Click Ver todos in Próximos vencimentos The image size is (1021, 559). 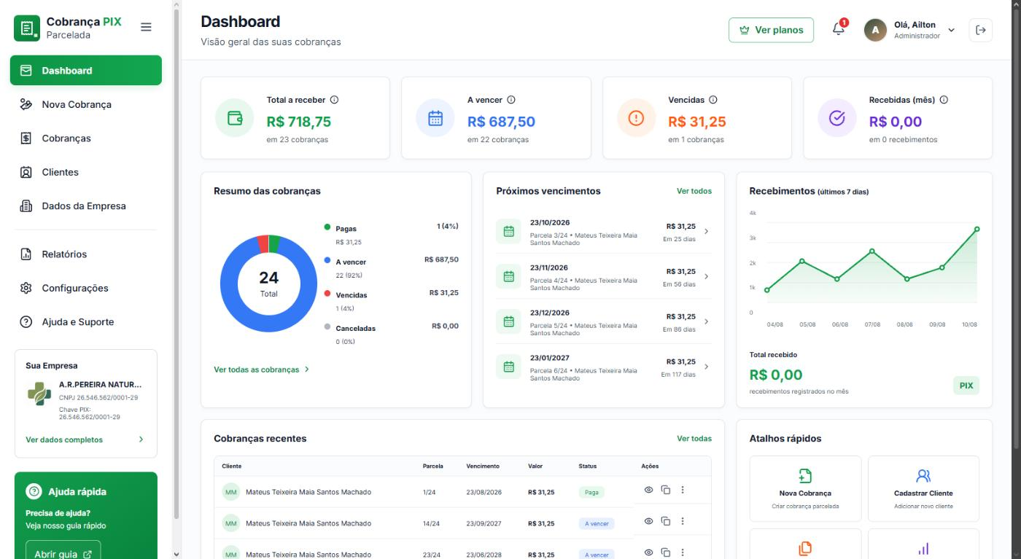pyautogui.click(x=694, y=191)
